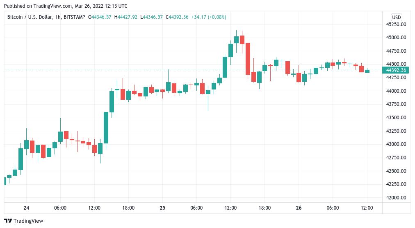Click the close value C44392.36
The height and width of the screenshot is (228, 415).
[179, 17]
